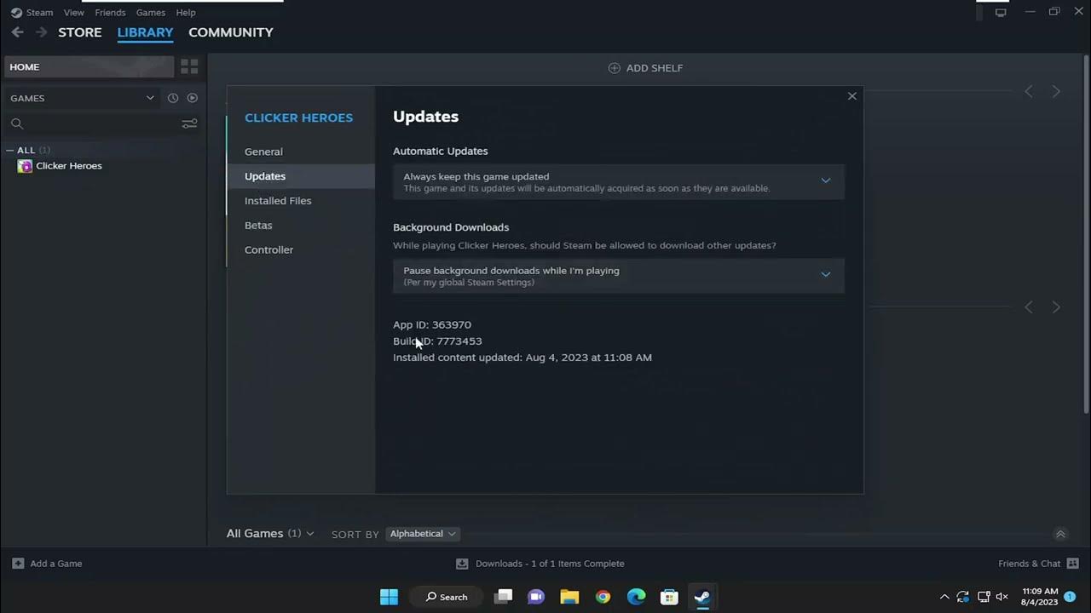
Task: Open the notification bell badge
Action: 1070,597
